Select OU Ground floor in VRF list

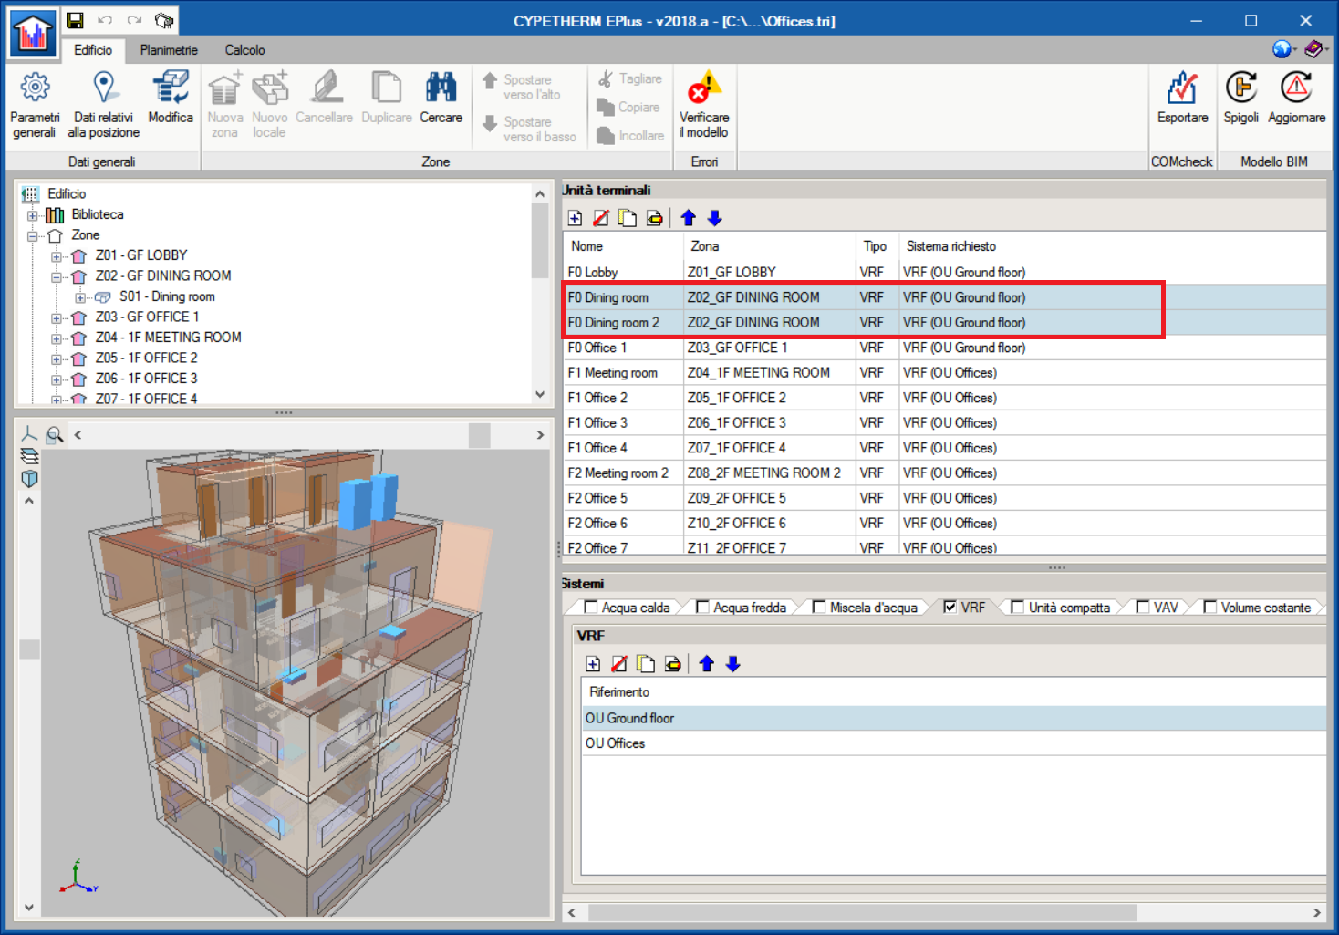(954, 718)
